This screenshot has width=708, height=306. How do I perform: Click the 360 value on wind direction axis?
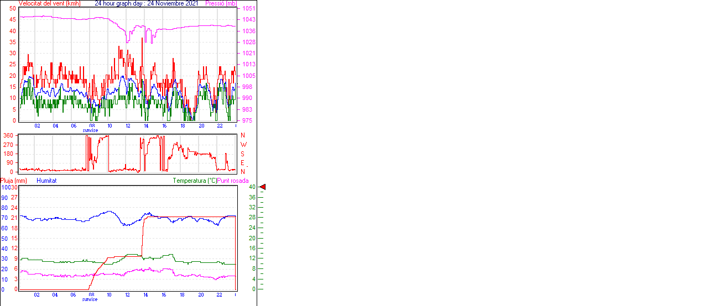[x=8, y=136]
